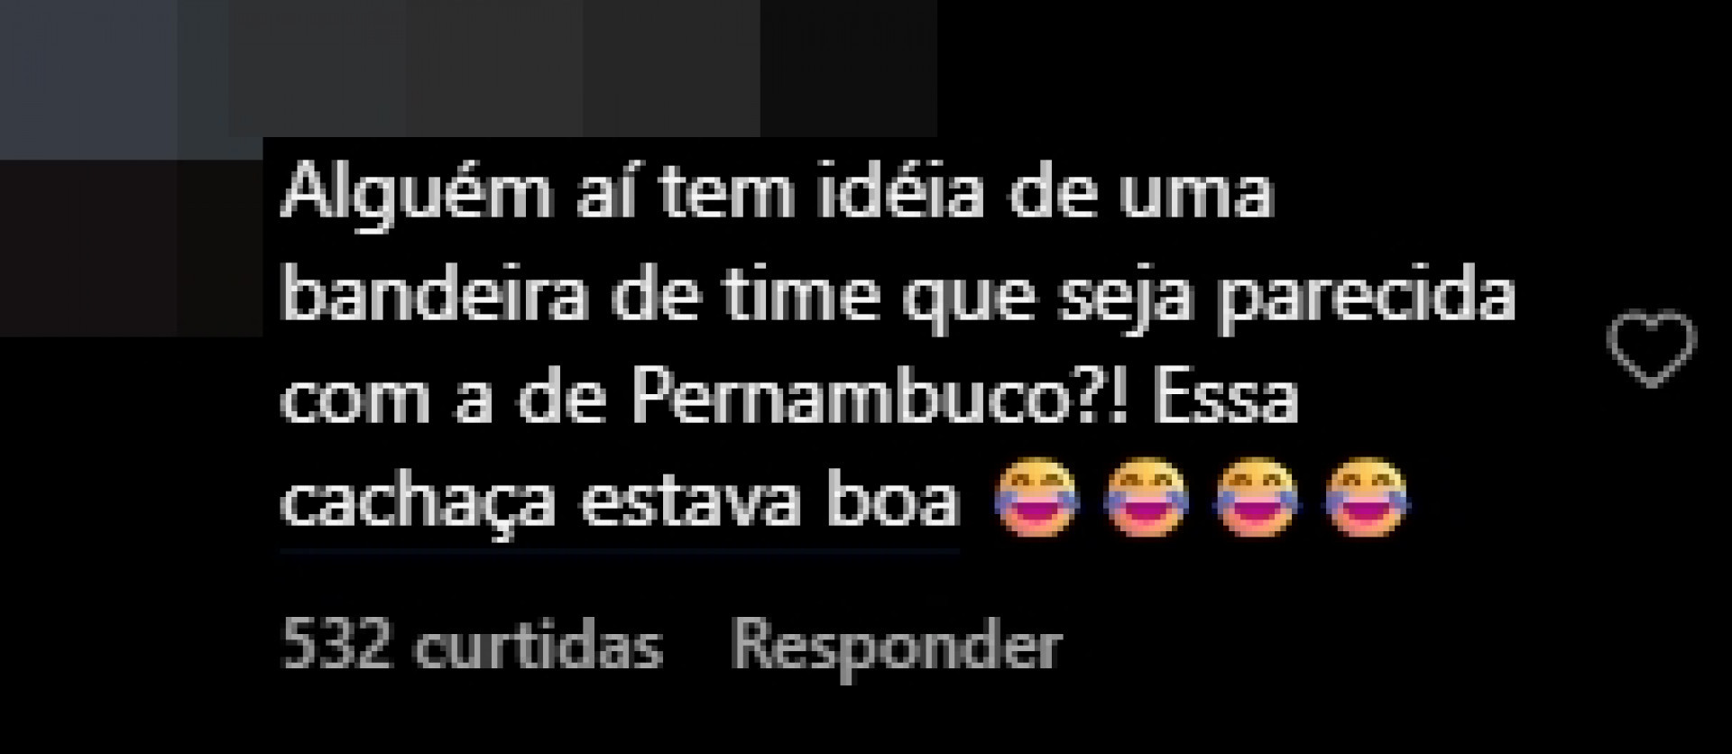Click the number '532' in the likes count

(337, 647)
